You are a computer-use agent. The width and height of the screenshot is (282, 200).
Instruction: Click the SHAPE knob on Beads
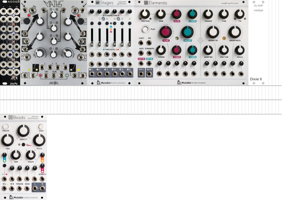[x=31, y=155]
